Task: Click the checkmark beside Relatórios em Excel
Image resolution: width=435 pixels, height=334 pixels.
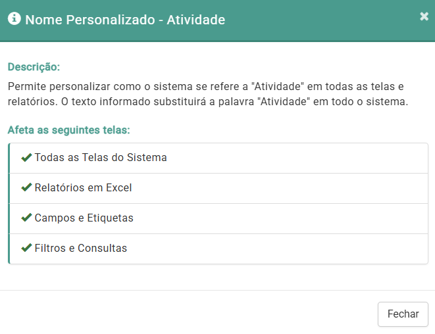Action: 26,188
